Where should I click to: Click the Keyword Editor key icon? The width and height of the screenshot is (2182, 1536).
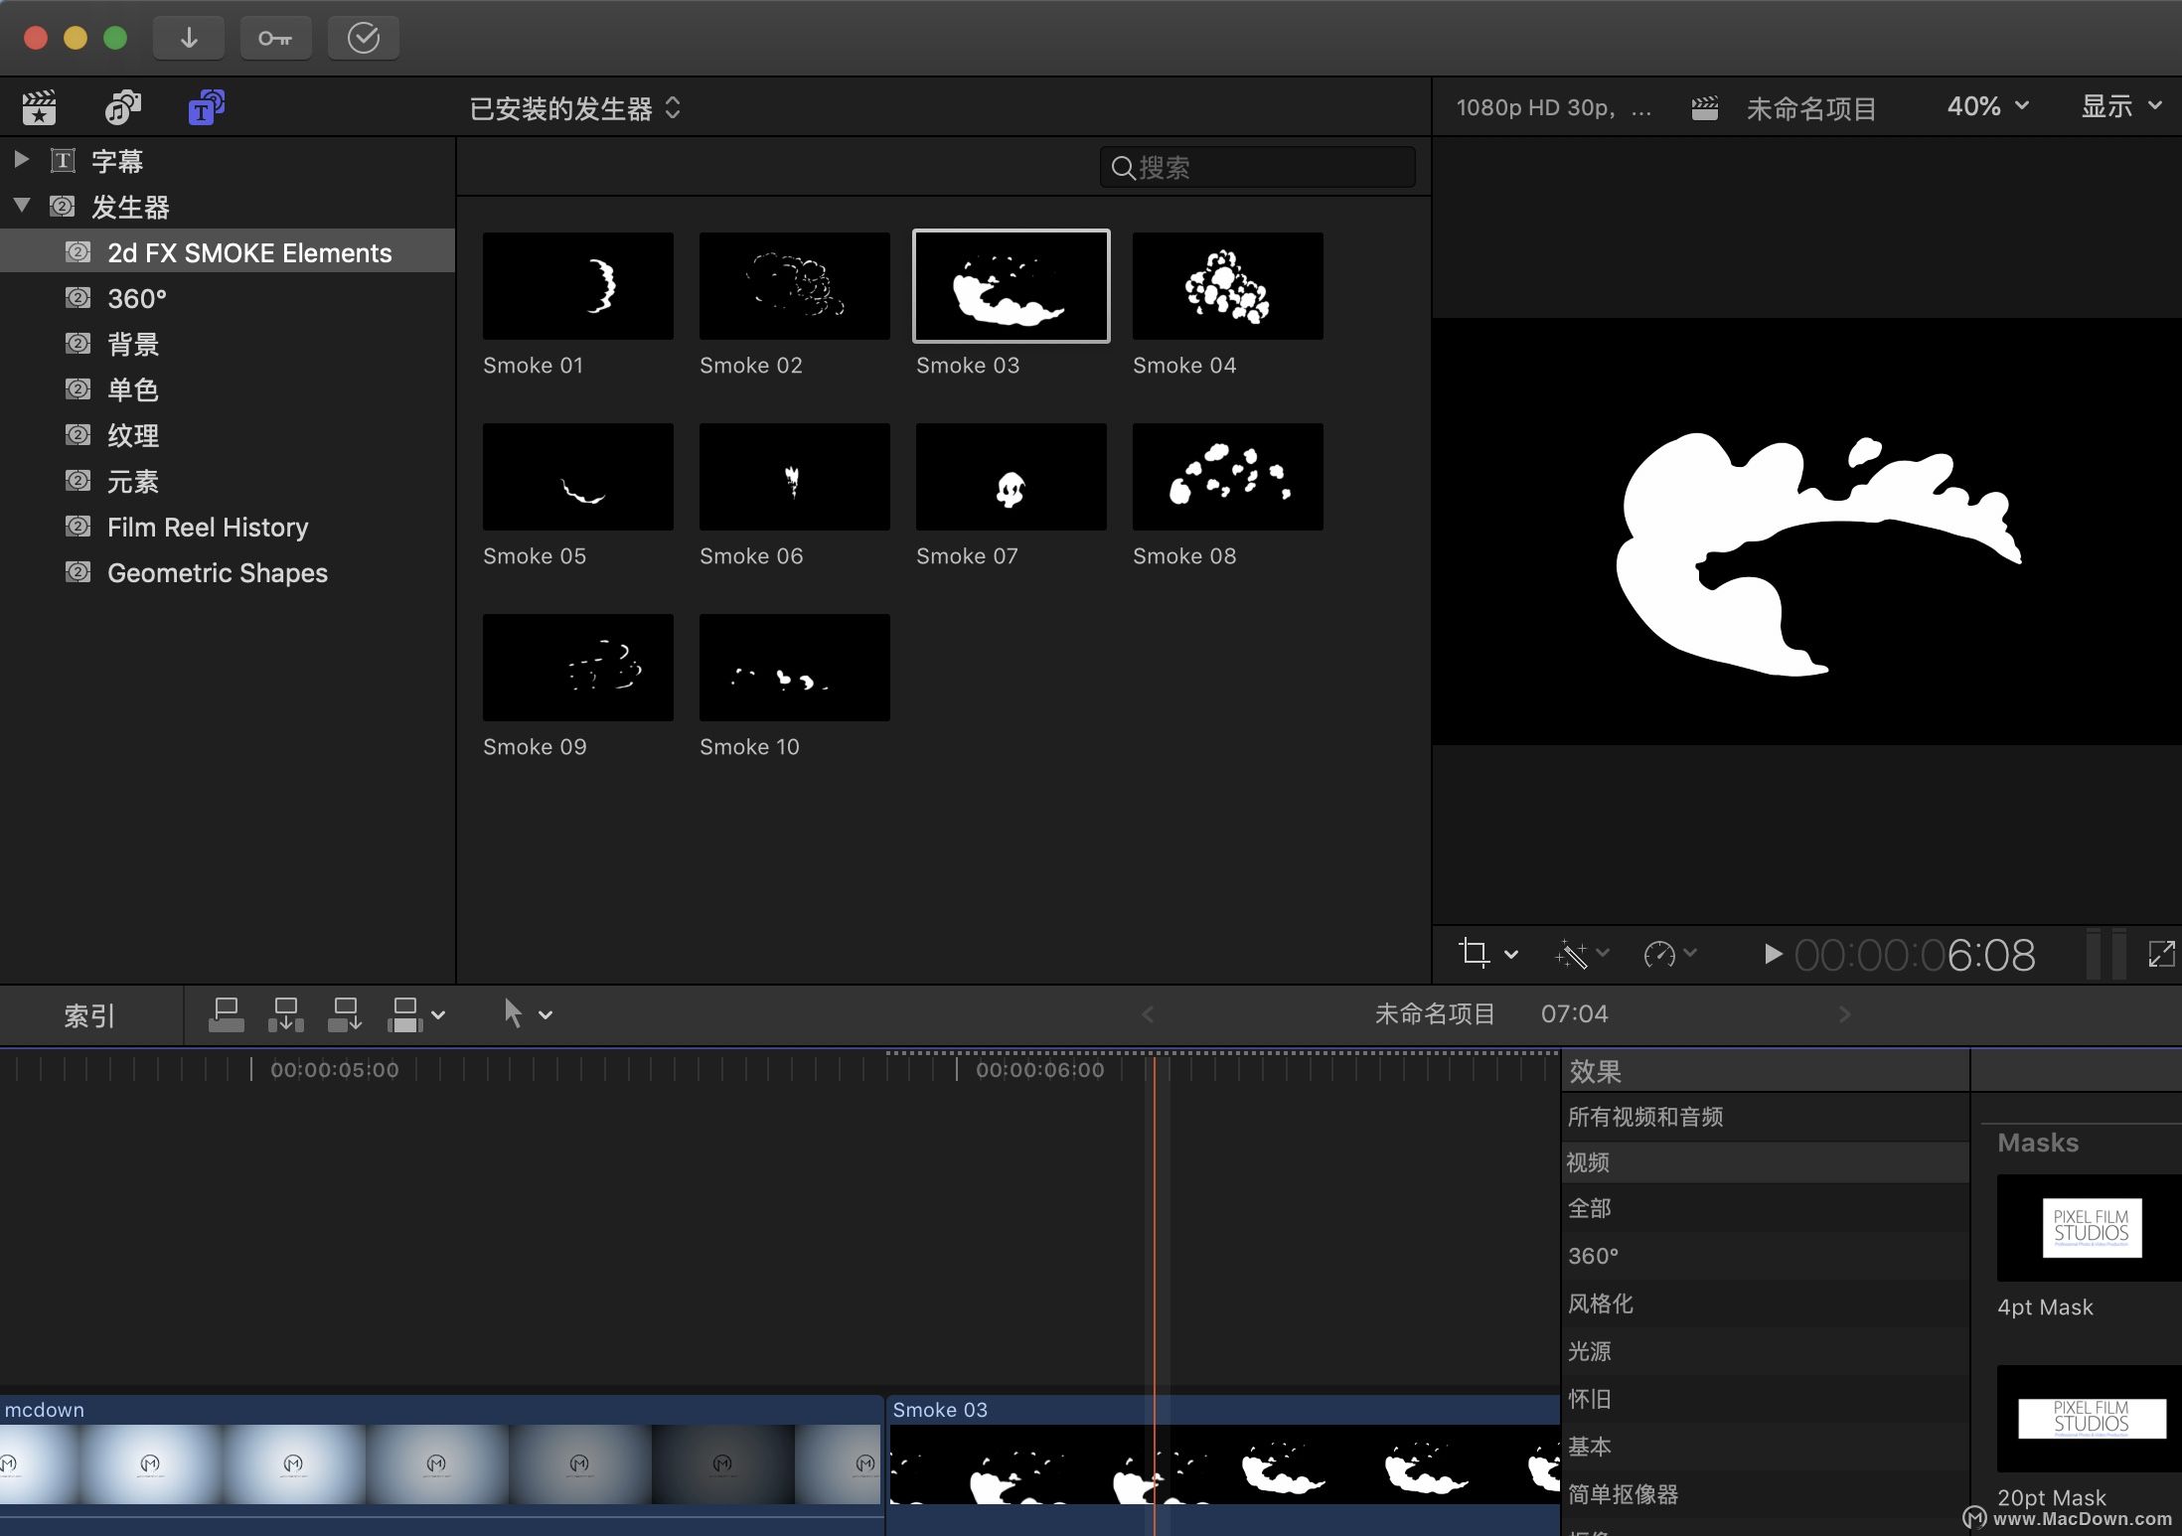(x=275, y=38)
